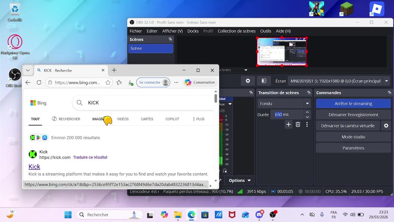This screenshot has width=394, height=222.
Task: Open Copilot Conversation button in Edge
Action: click(x=199, y=82)
